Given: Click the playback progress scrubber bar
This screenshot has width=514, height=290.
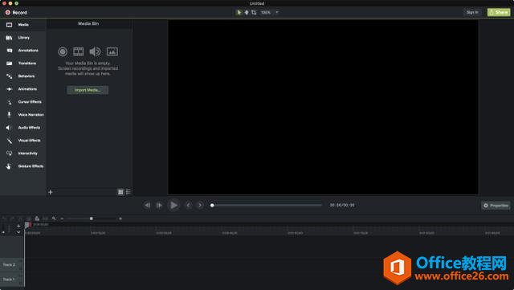Looking at the screenshot, I should pyautogui.click(x=267, y=206).
